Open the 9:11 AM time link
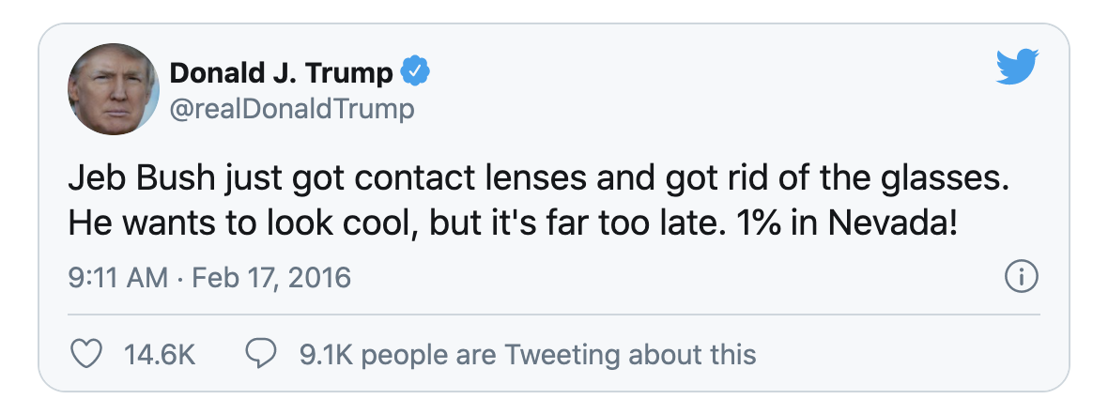This screenshot has width=1093, height=415. coord(117,278)
